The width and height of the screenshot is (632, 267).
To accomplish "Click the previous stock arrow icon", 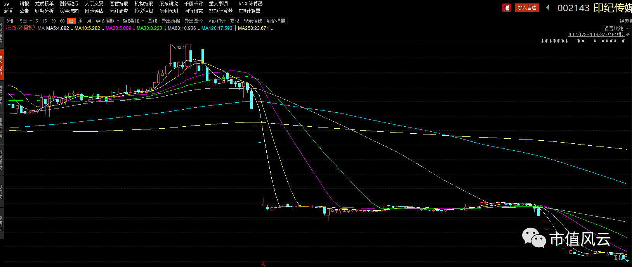I will click(x=547, y=8).
